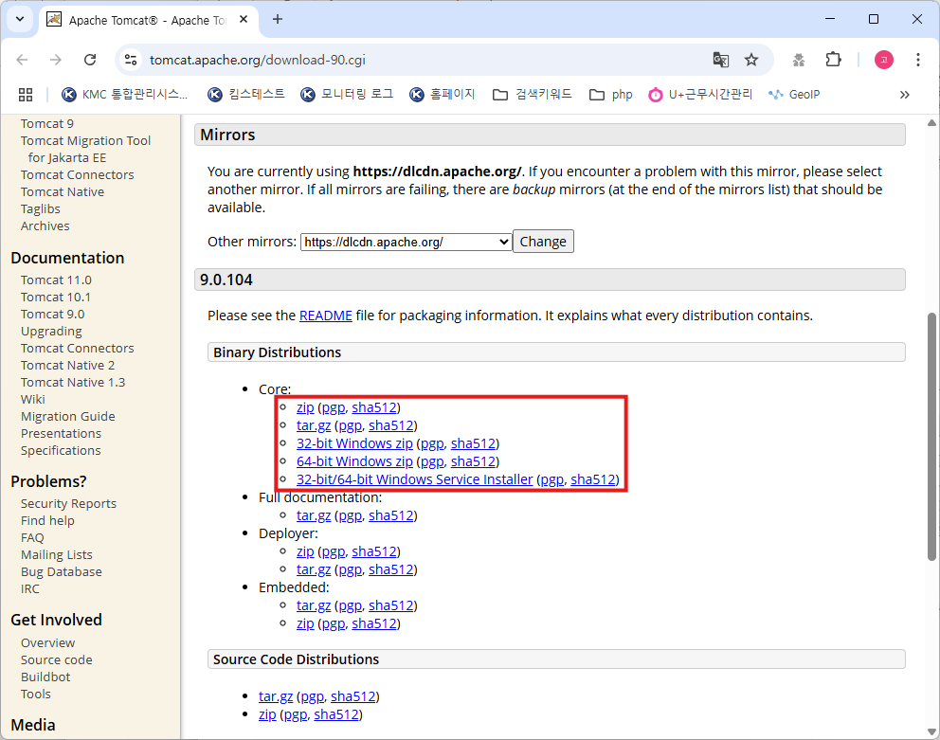
Task: Open the apps grid in bookmarks bar
Action: tap(26, 95)
